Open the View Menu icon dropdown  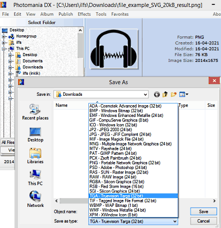pyautogui.click(x=184, y=94)
